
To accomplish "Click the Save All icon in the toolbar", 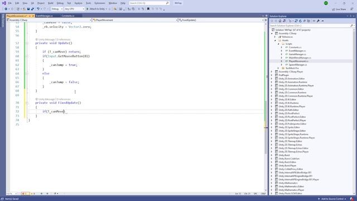I will (x=32, y=9).
